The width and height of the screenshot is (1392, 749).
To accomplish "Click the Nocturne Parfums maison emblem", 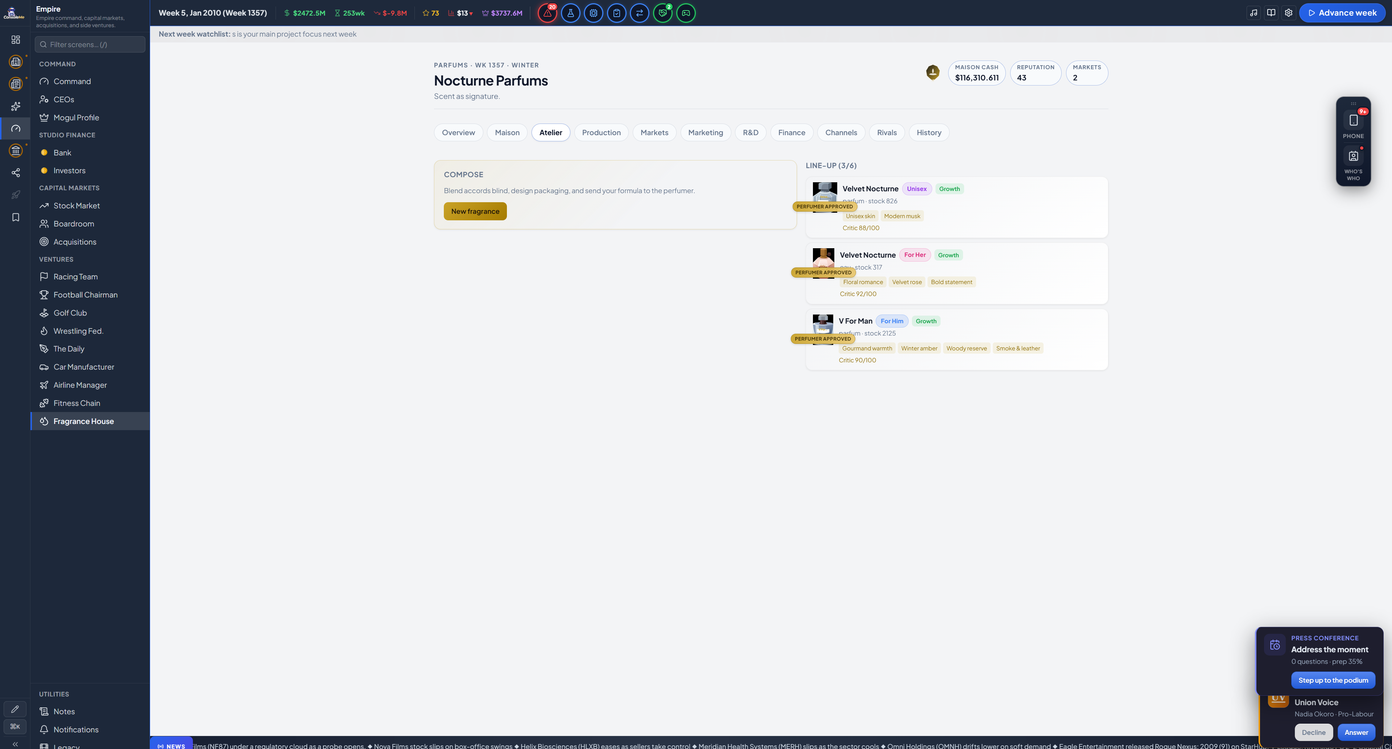I will click(933, 72).
